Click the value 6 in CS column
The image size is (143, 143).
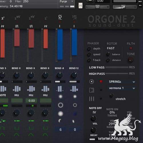click(x=61, y=130)
